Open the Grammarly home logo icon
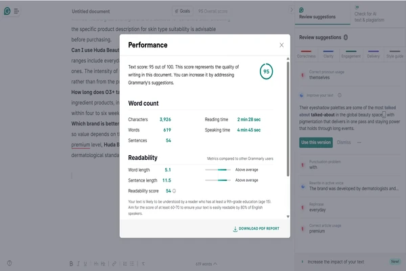Image resolution: width=406 pixels, height=271 pixels. click(7, 11)
